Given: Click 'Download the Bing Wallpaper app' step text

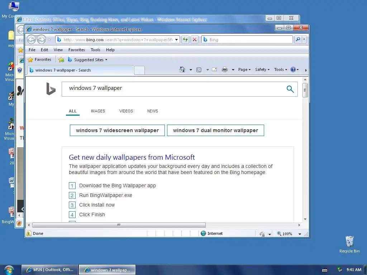Looking at the screenshot, I should 118,185.
